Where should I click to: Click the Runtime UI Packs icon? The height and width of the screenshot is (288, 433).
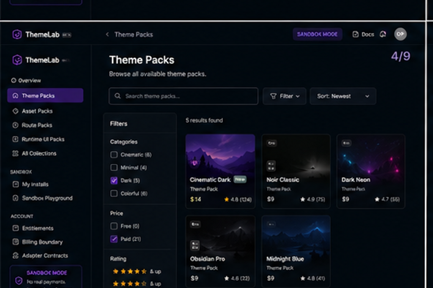tap(16, 139)
